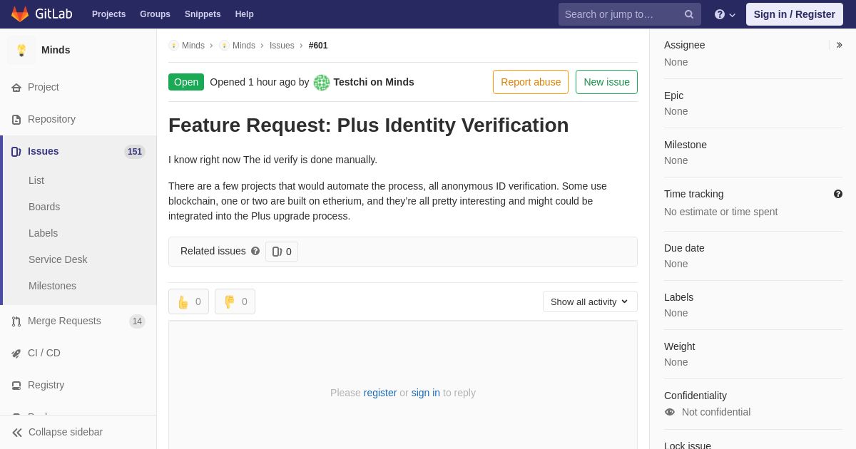Open the top navigation Help link
The image size is (856, 449).
pos(245,14)
